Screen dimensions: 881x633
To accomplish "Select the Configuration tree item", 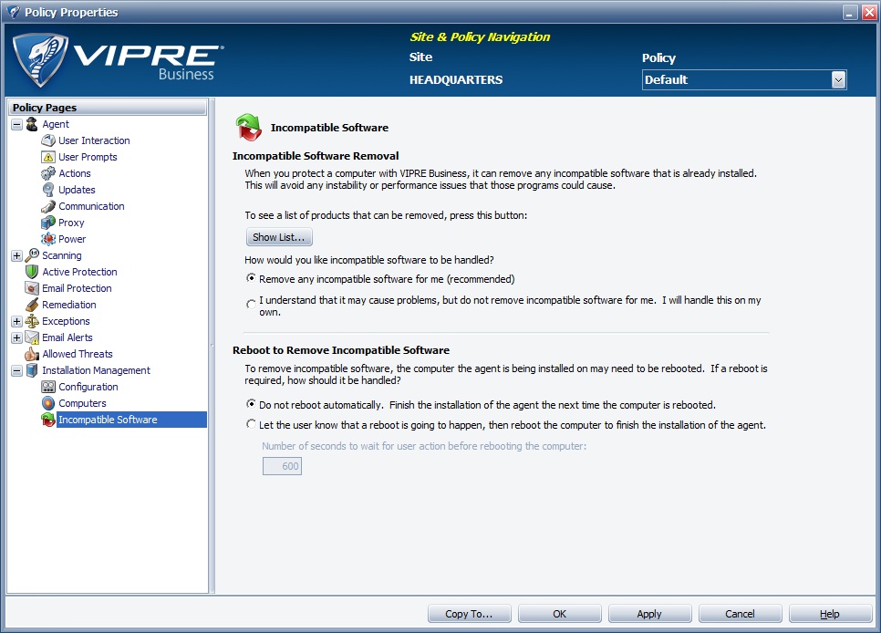I will (88, 387).
